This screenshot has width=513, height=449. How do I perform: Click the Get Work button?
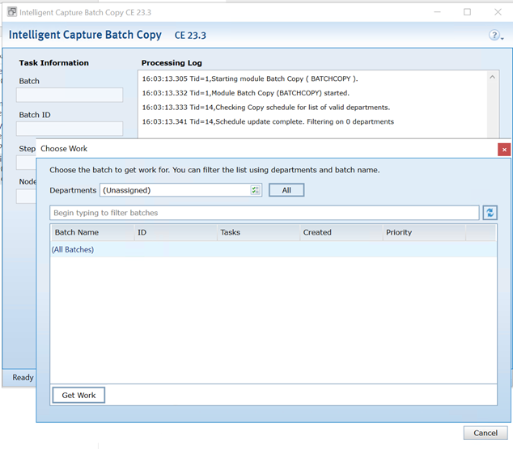pos(78,395)
